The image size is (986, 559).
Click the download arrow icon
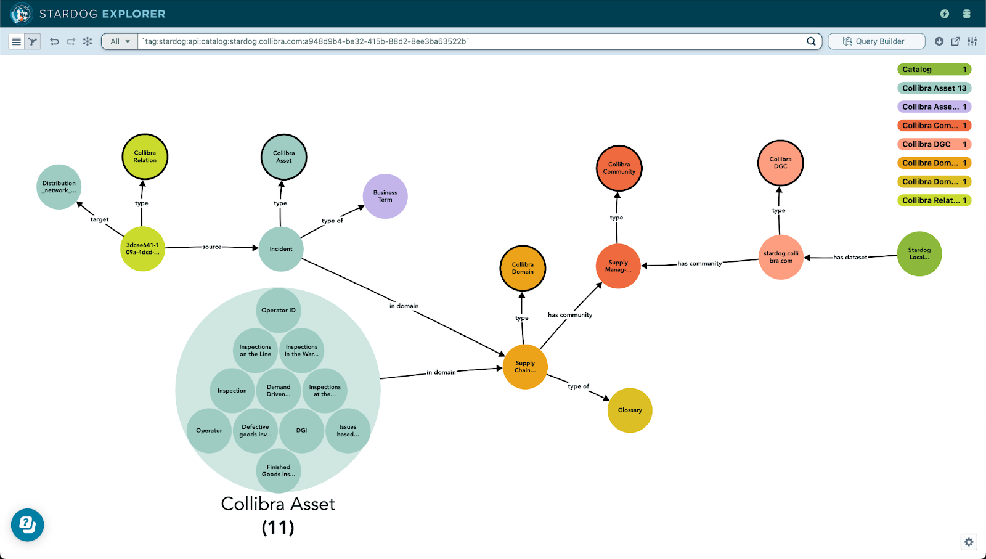(939, 41)
